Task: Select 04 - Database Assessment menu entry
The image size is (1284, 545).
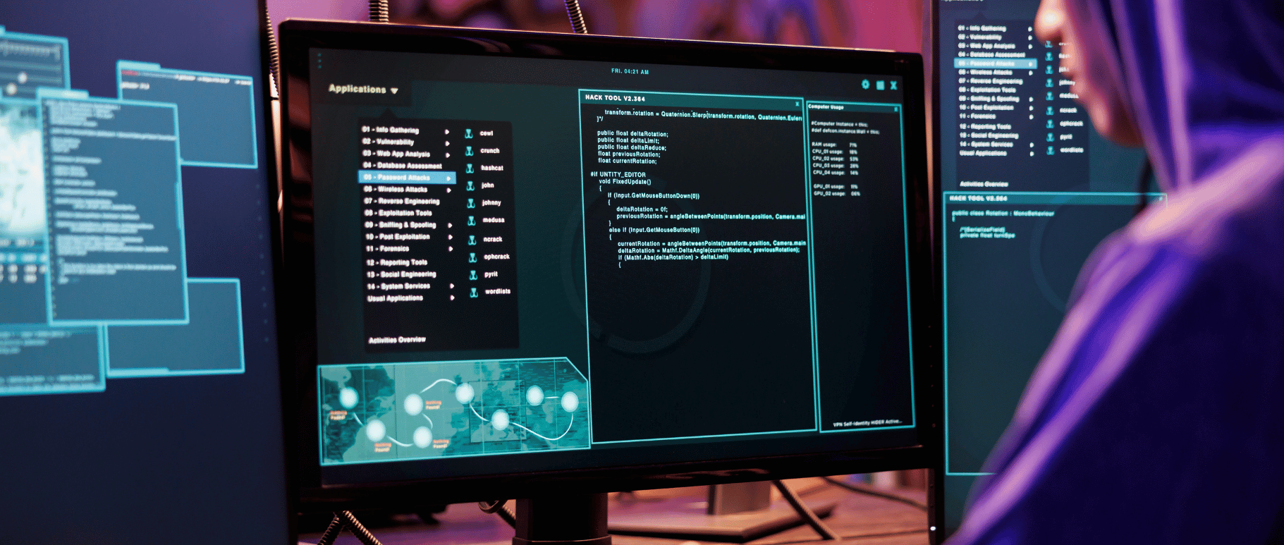Action: tap(403, 166)
